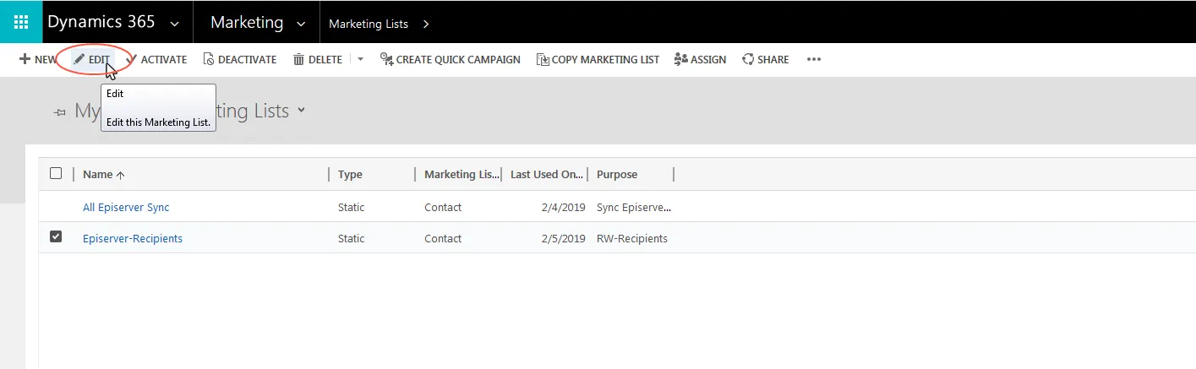Select the Sync Episerve... purpose cell
Screen dimensions: 1196x369
[634, 207]
